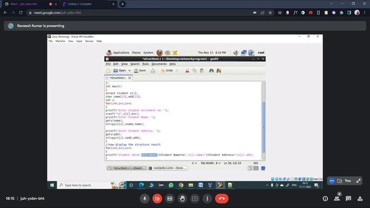Open Meet activities icon
370x208 pixels.
click(360, 199)
